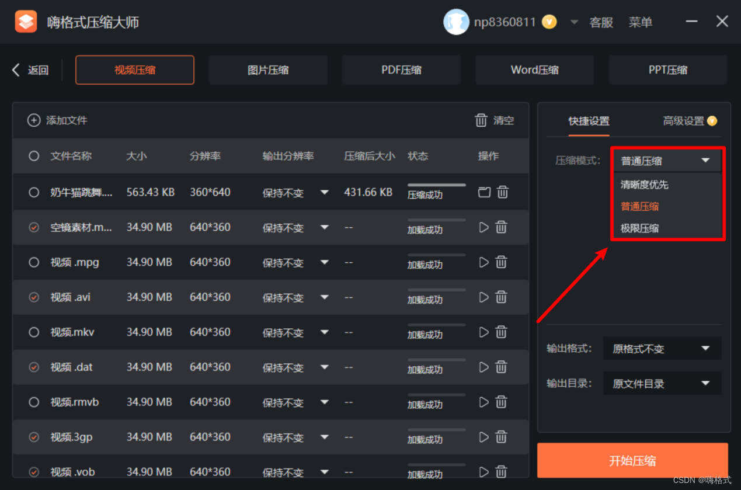
Task: Start compression with 开始压缩 button
Action: pos(632,460)
